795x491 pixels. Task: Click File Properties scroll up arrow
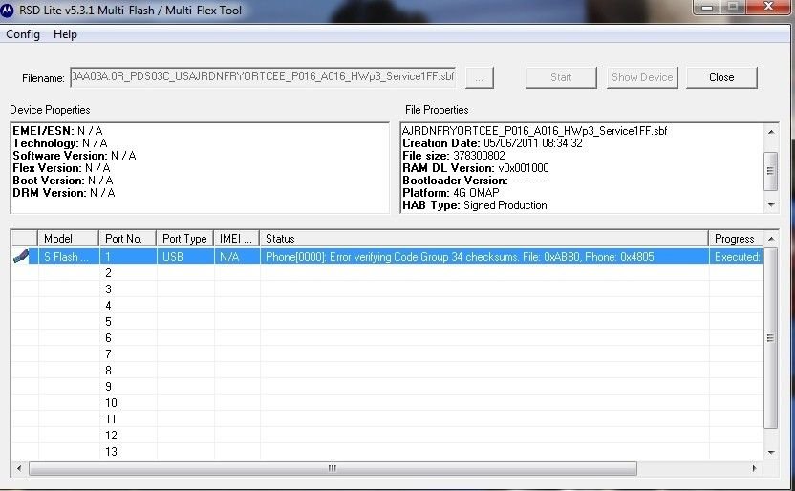coord(771,132)
